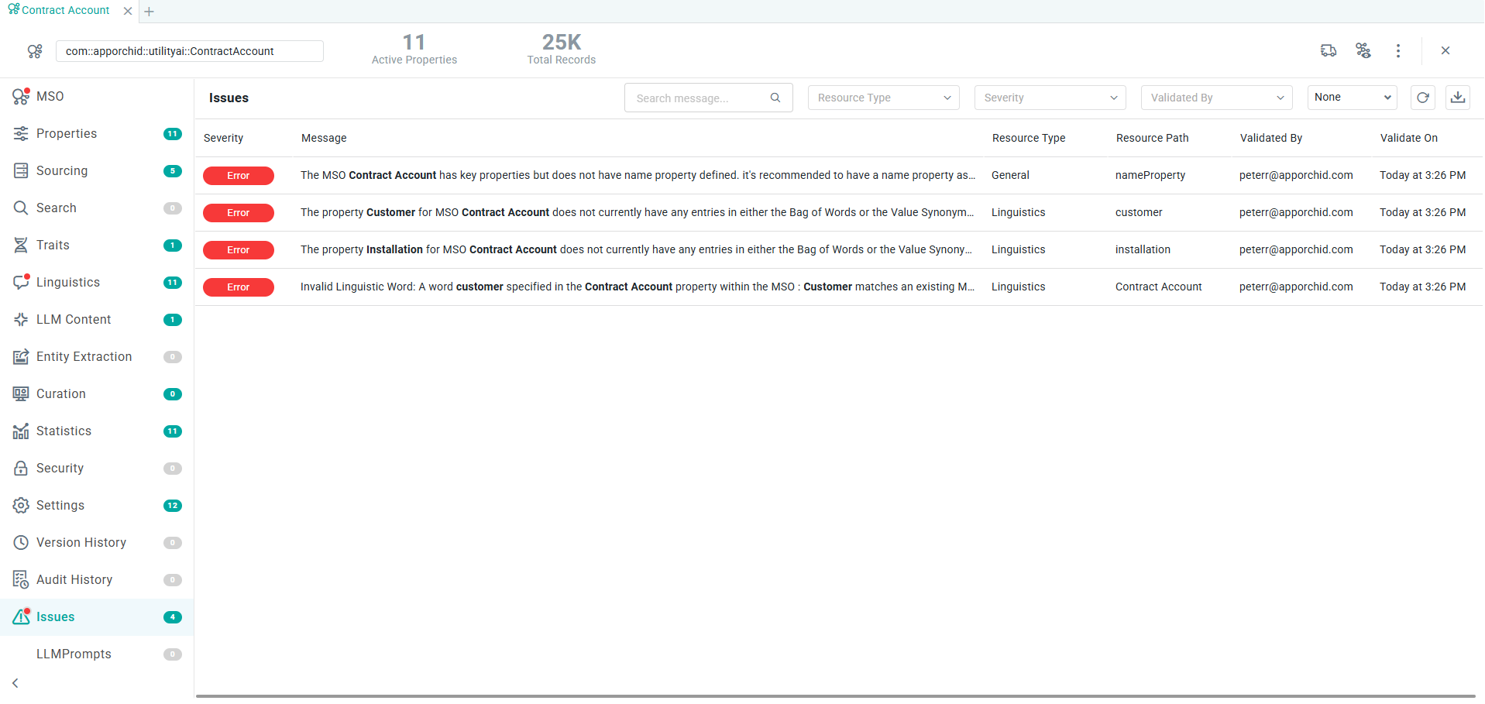Switch to the Contract Account tab
This screenshot has height=704, width=1485.
click(65, 11)
